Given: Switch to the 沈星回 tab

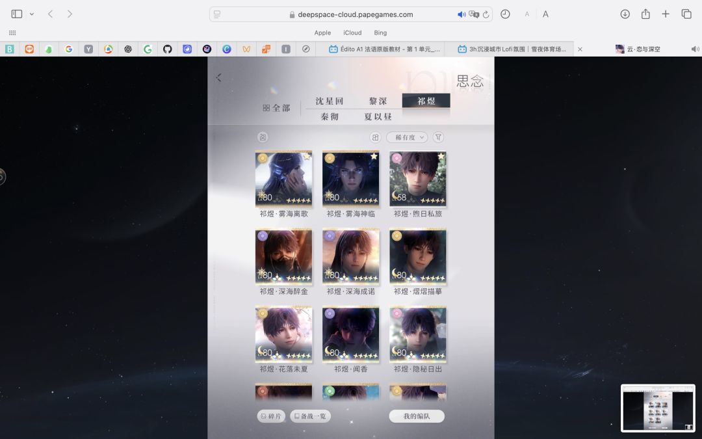Looking at the screenshot, I should click(330, 101).
